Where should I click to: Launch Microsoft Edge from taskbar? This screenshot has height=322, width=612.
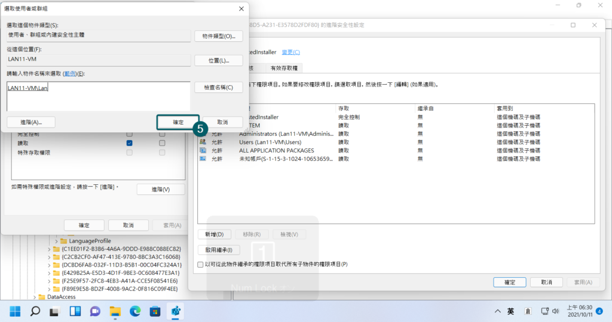tap(135, 311)
